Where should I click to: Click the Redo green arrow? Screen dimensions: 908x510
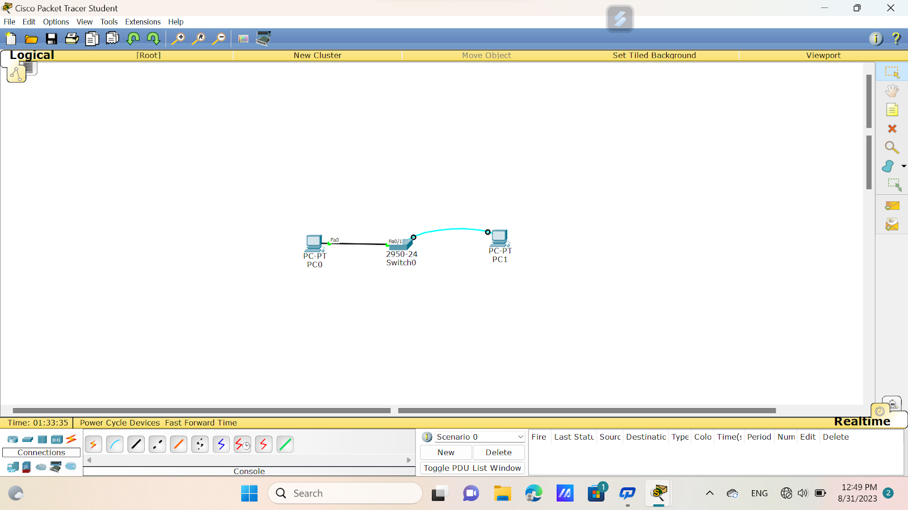coord(153,39)
